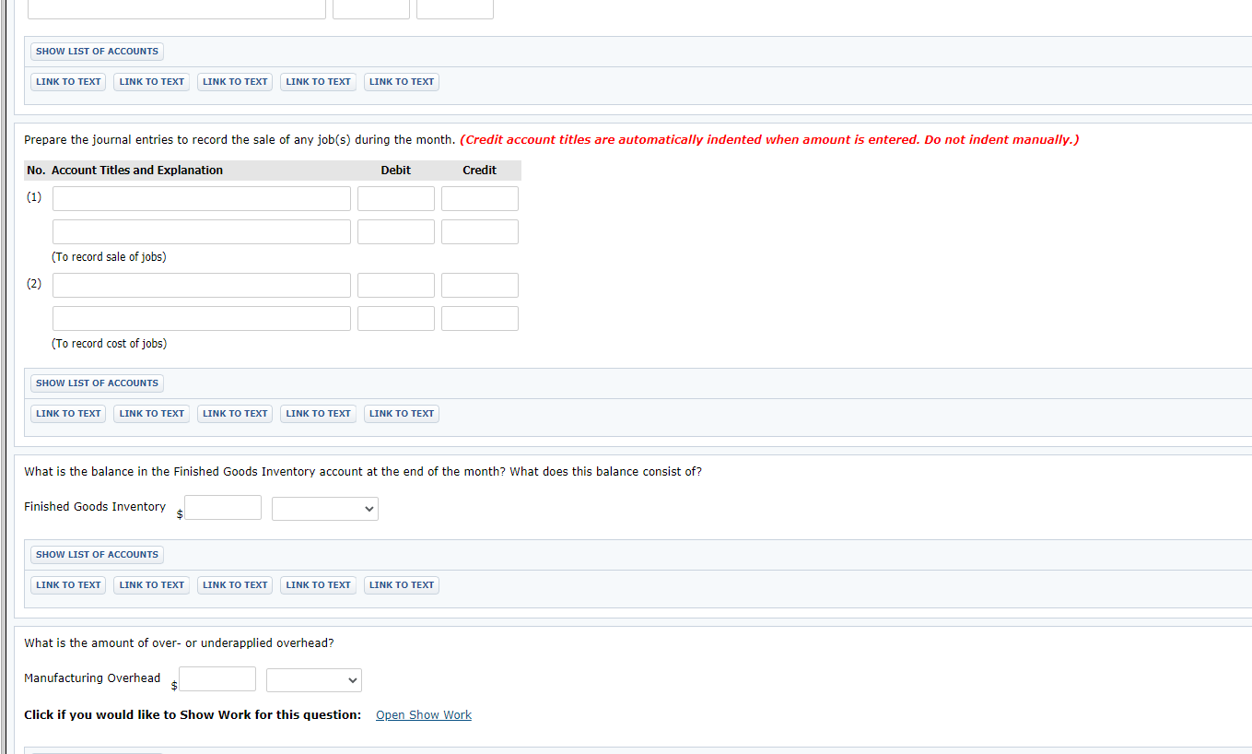Select Debit field just above "(To record cost of jobs)"
The height and width of the screenshot is (754, 1252).
[396, 319]
